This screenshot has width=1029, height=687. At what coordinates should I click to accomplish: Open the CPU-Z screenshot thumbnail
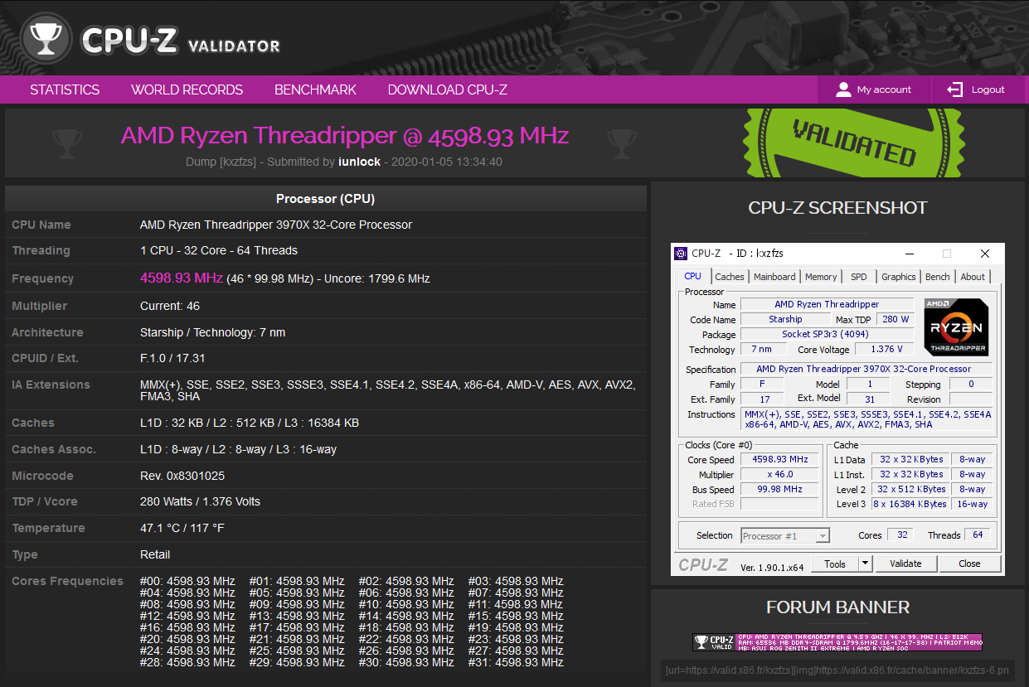(x=837, y=409)
